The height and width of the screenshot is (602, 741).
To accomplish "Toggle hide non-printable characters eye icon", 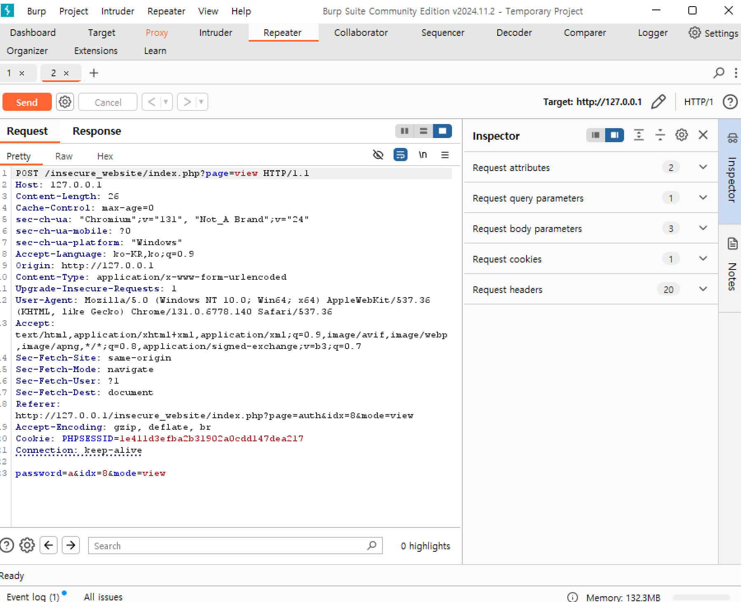I will pyautogui.click(x=378, y=155).
